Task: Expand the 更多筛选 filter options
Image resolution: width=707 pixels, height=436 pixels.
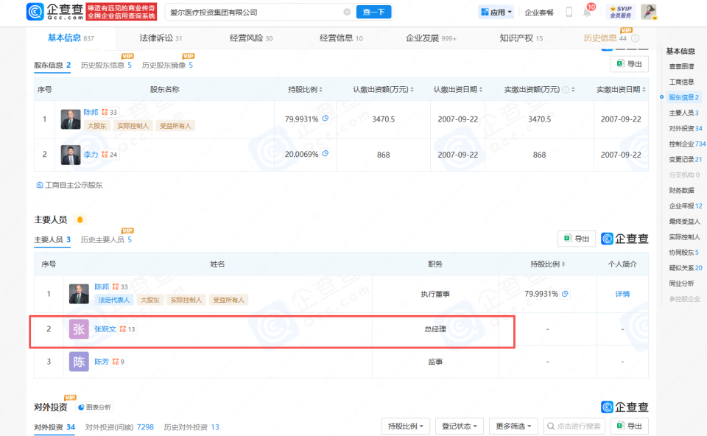Action: (515, 426)
